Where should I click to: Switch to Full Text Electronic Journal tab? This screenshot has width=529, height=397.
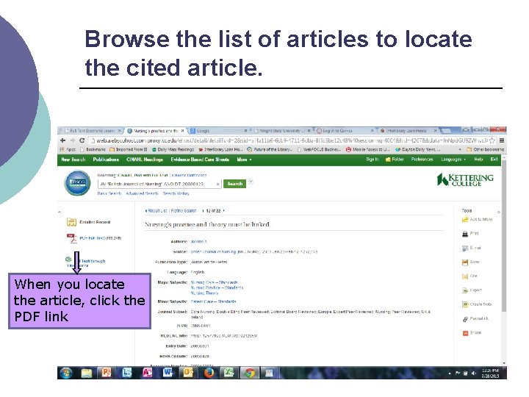tap(93, 131)
